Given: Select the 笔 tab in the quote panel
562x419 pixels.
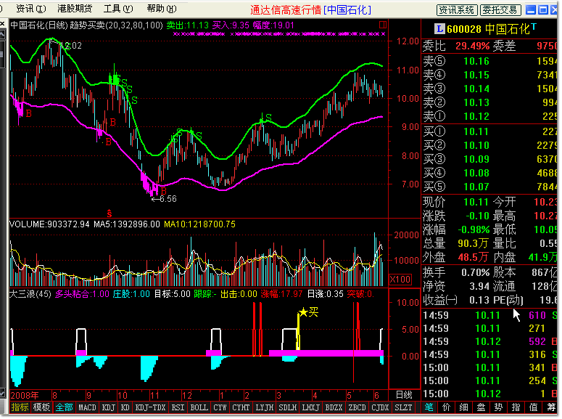Looking at the screenshot, I should click(x=429, y=407).
